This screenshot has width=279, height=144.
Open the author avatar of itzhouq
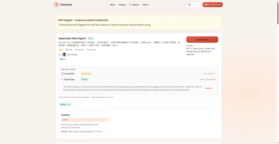pyautogui.click(x=64, y=55)
